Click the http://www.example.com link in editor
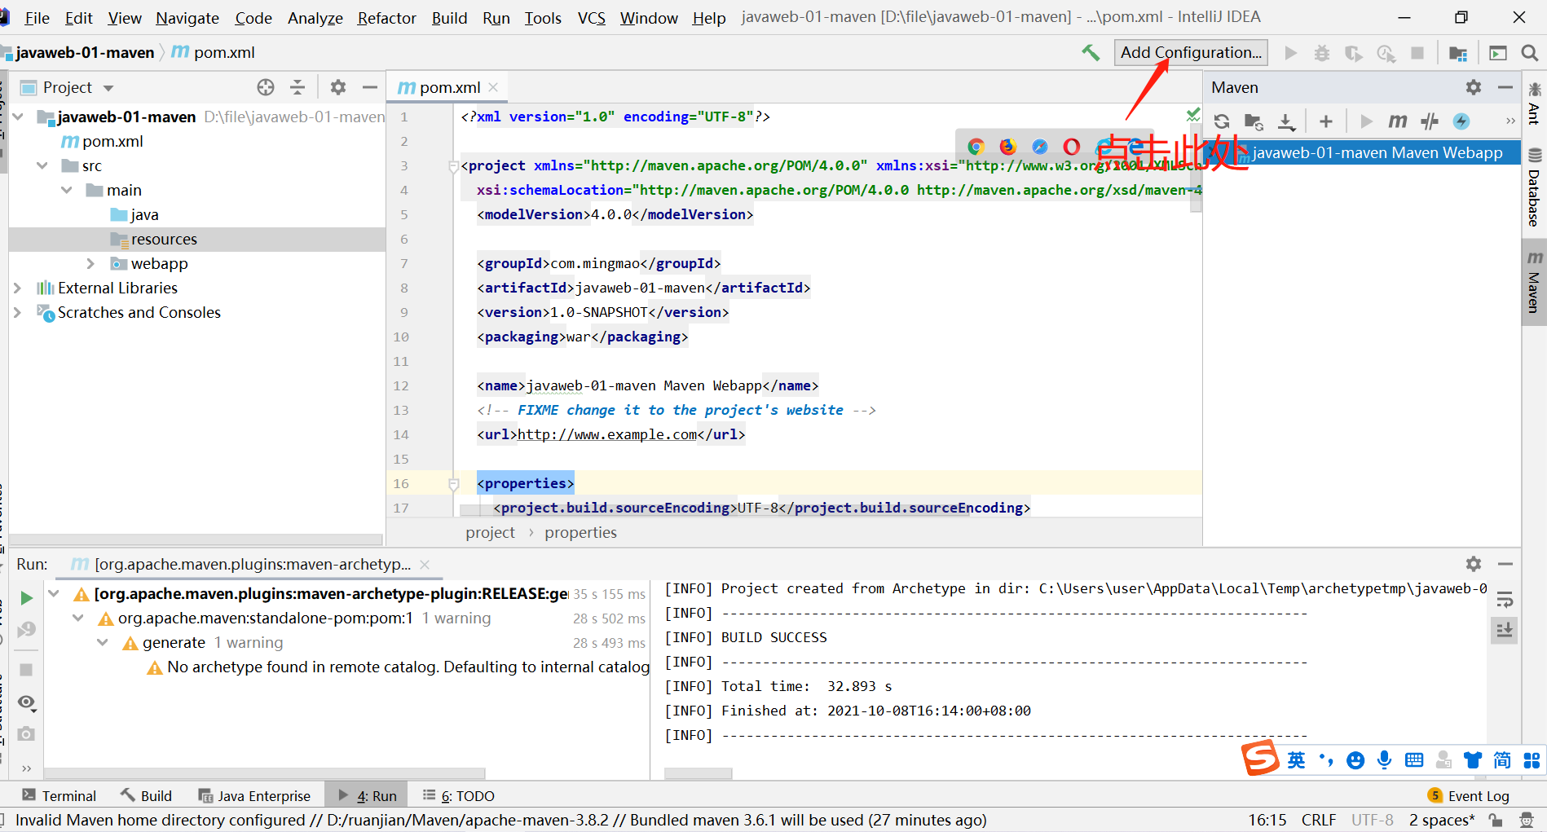This screenshot has width=1547, height=832. (607, 435)
